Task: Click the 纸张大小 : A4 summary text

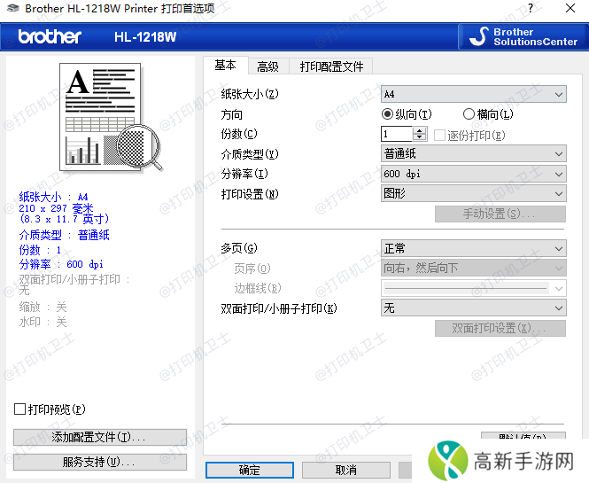Action: tap(53, 197)
